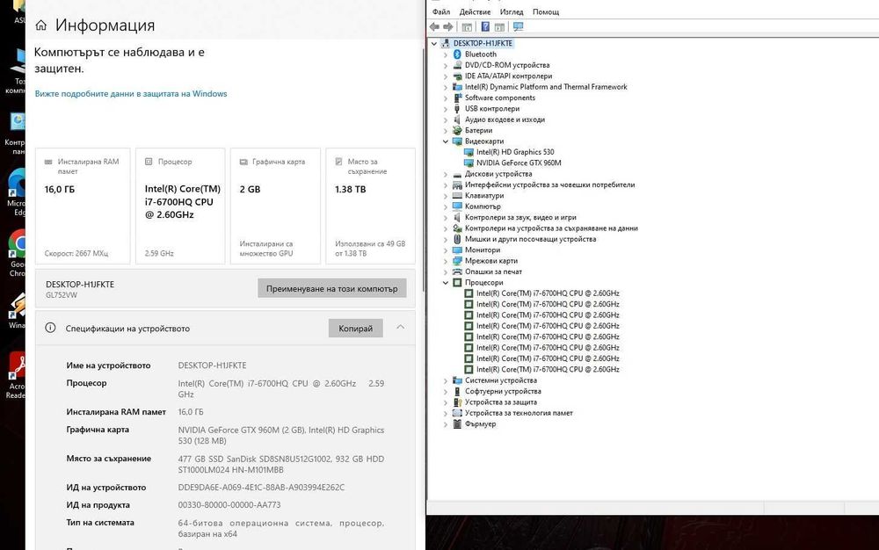Click the Графична карта 2 GB card

pos(275,206)
